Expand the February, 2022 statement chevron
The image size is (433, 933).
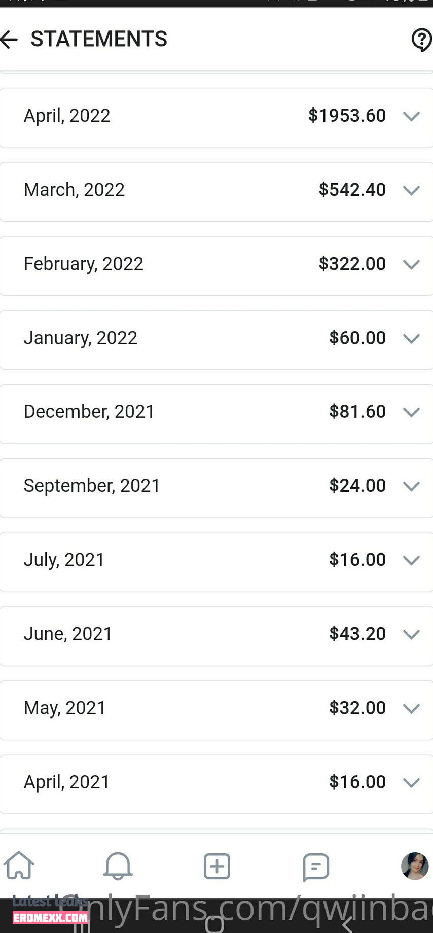(x=411, y=264)
